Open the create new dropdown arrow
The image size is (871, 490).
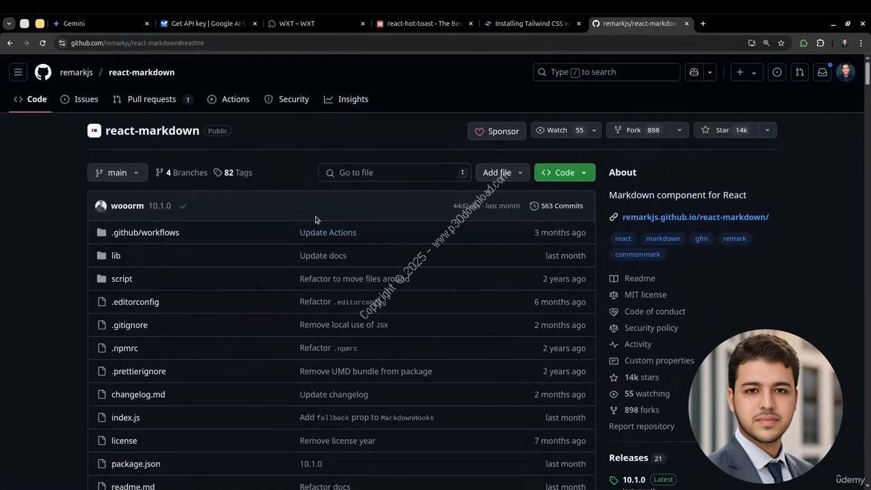[x=753, y=72]
